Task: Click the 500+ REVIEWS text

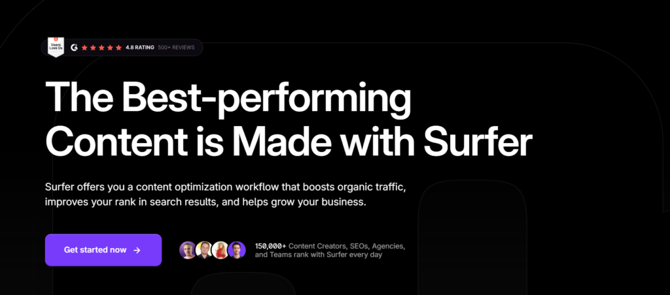Action: tap(176, 48)
